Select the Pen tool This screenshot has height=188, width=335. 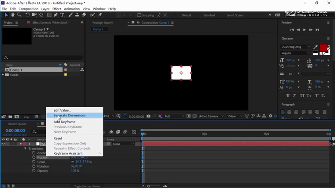pyautogui.click(x=56, y=15)
